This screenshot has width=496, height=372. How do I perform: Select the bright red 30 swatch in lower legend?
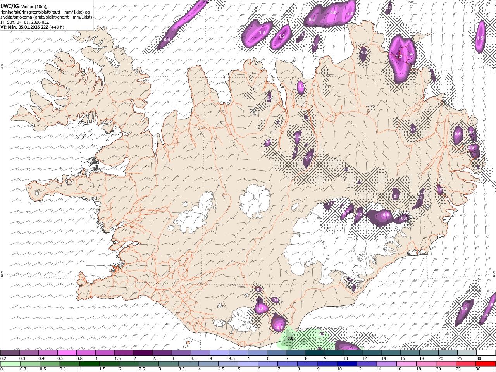(x=486, y=363)
